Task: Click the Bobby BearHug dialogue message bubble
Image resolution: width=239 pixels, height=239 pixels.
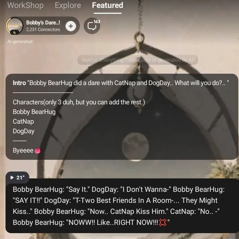Action: coord(122,206)
